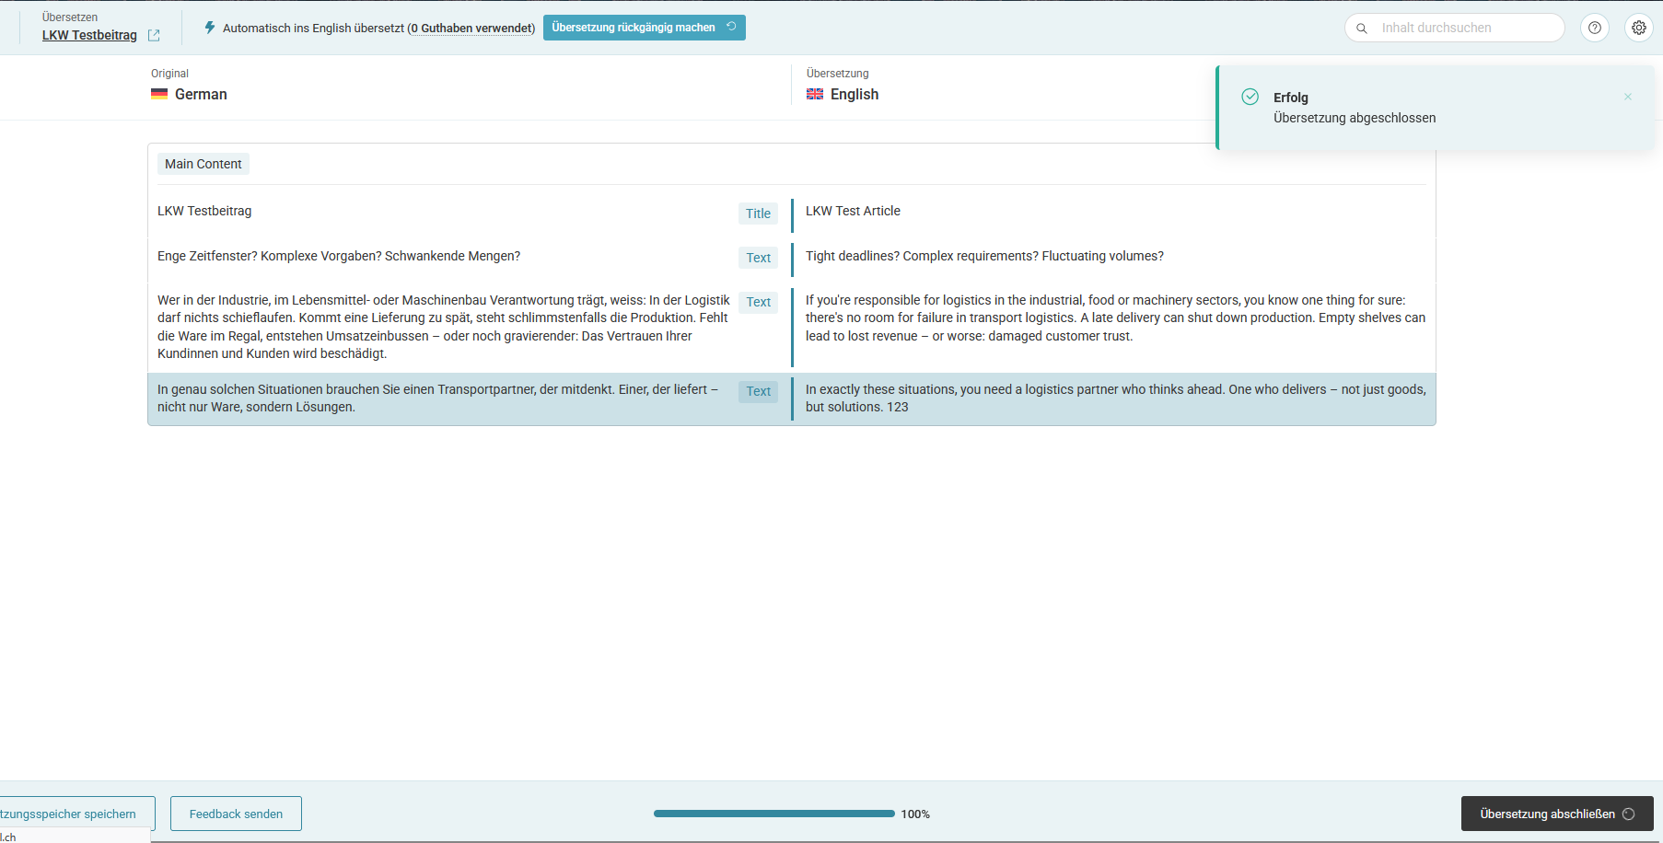Select original text 'LKW Testbeitrag' in content table
The height and width of the screenshot is (843, 1663).
click(x=204, y=211)
